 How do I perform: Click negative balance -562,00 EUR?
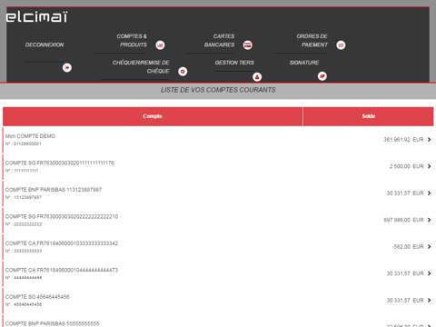[x=408, y=247]
